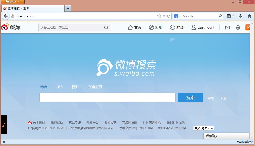
Task: Reload the page with the refresh icon
Action: (x=169, y=16)
